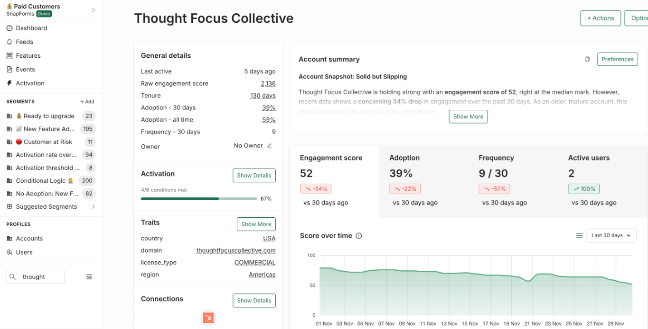Click the search field containing 'thought'
Viewport: 648px width, 329px height.
point(41,277)
